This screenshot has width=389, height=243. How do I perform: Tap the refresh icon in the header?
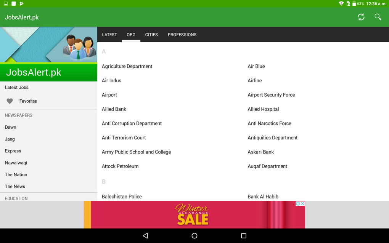click(361, 17)
